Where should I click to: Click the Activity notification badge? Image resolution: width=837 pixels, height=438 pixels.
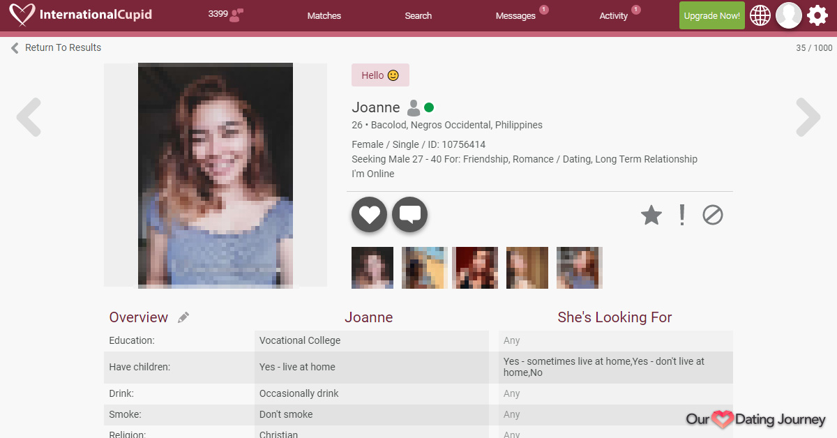[635, 10]
